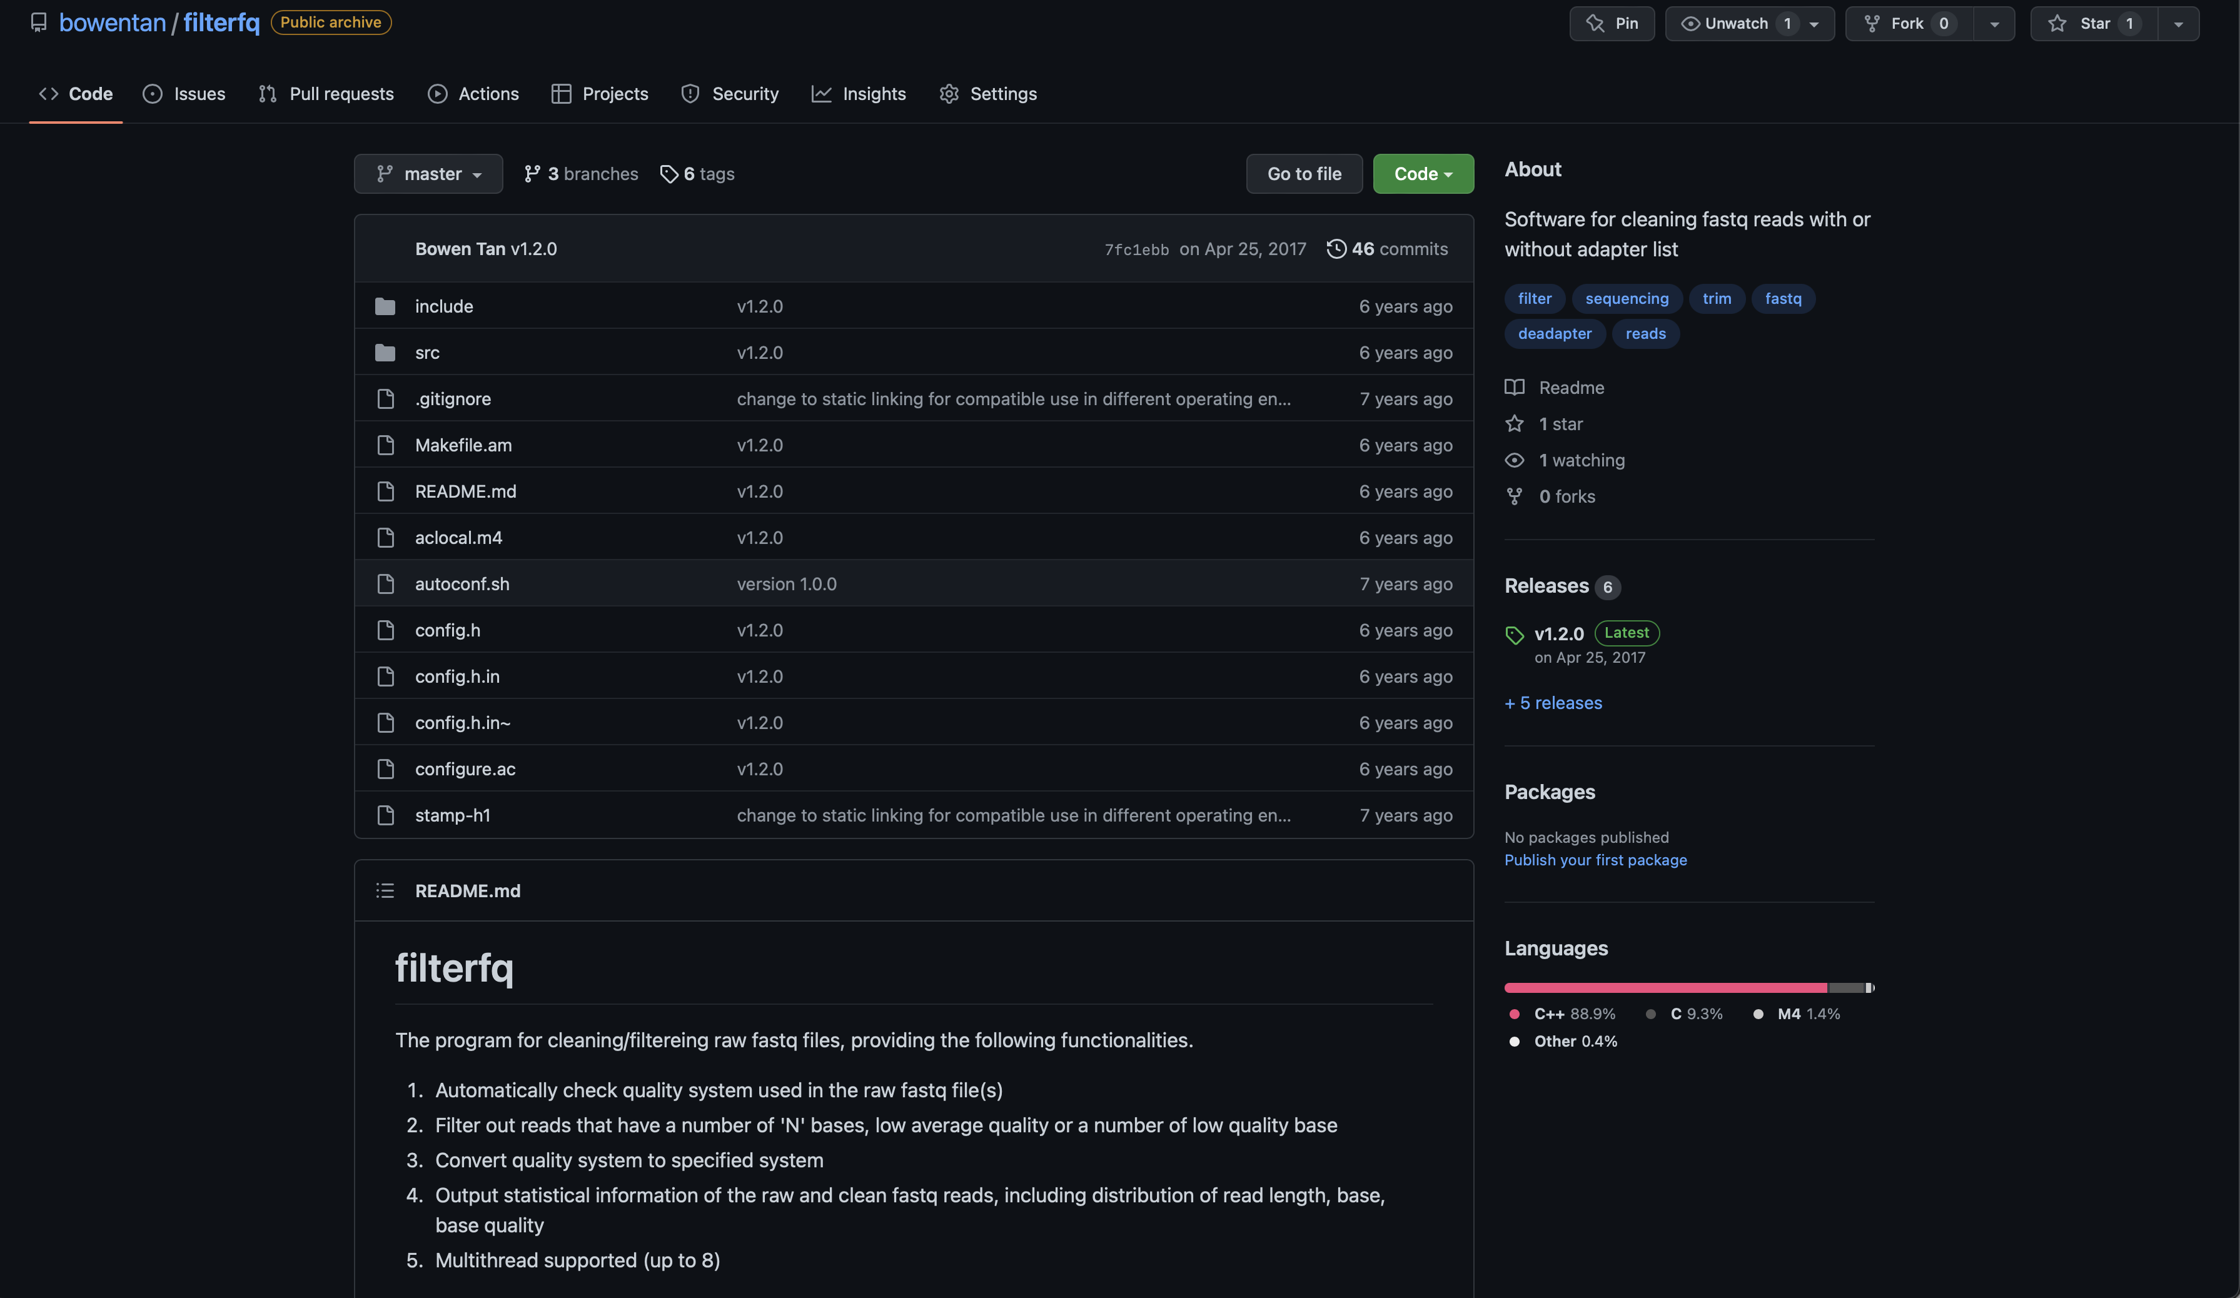Open the v1.2.0 Latest release link
This screenshot has width=2240, height=1298.
1583,633
